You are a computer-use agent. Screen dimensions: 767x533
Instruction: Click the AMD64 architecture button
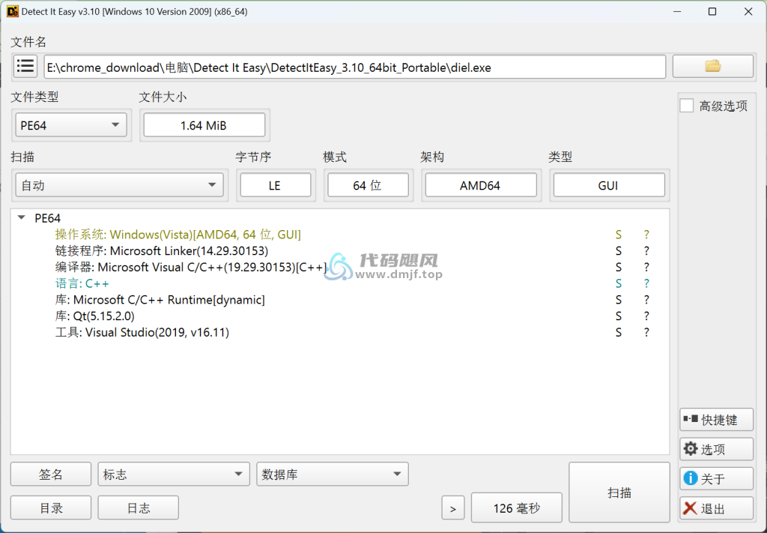(x=481, y=185)
